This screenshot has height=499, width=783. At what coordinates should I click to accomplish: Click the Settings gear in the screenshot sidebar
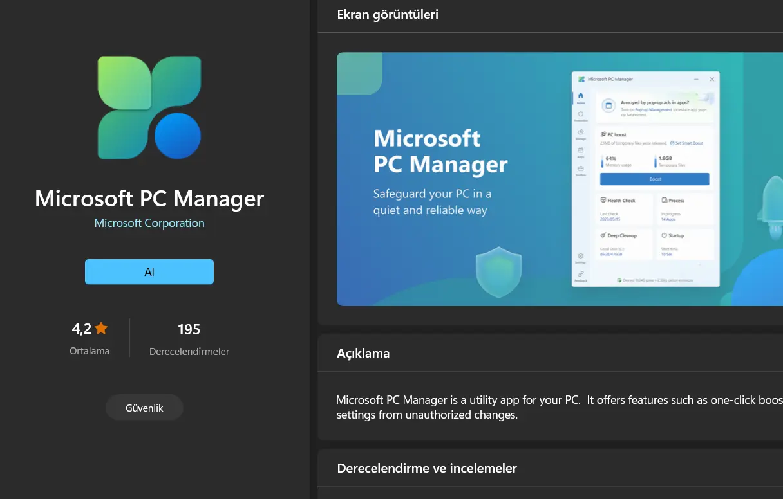tap(581, 257)
